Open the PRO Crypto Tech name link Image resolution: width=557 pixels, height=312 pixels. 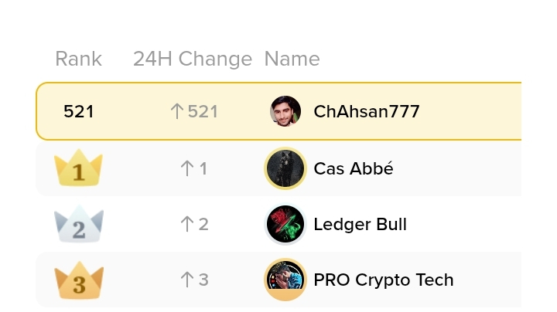[x=384, y=280]
